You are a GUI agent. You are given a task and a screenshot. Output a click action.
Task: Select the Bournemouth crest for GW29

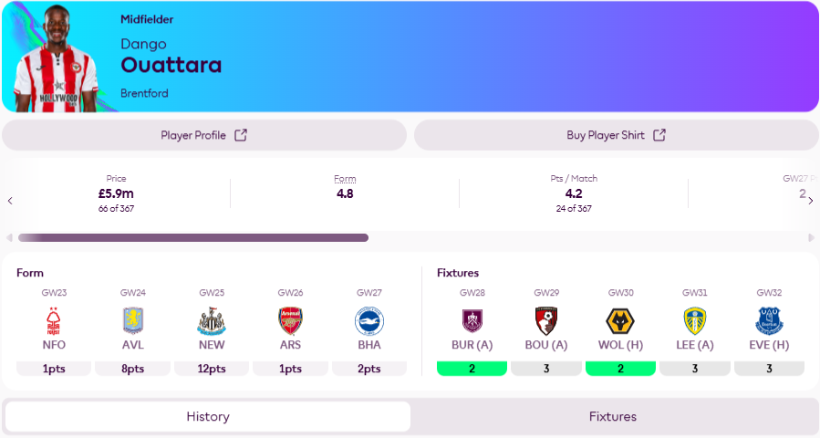tap(546, 321)
